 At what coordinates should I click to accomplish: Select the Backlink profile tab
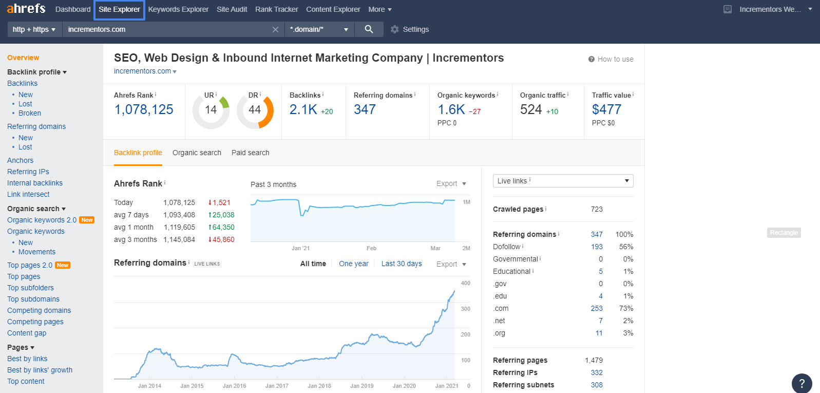click(x=138, y=153)
